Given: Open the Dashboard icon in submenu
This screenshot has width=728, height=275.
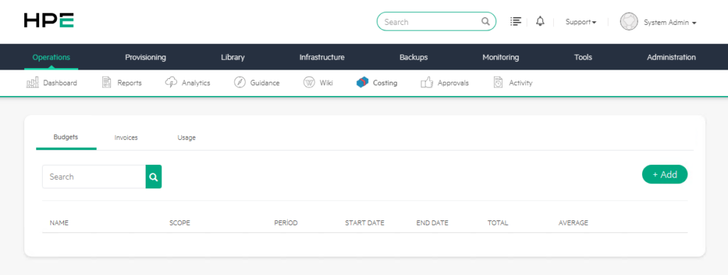Looking at the screenshot, I should click(33, 83).
